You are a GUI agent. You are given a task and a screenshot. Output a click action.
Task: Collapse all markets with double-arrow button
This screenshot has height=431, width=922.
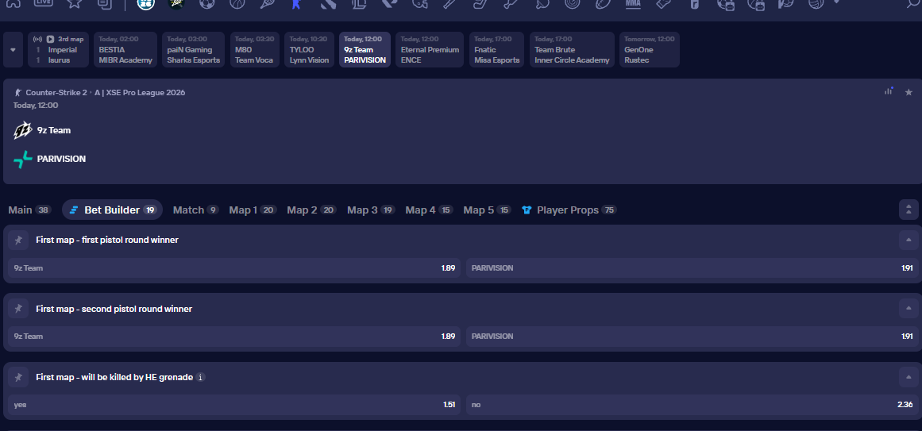(x=908, y=210)
